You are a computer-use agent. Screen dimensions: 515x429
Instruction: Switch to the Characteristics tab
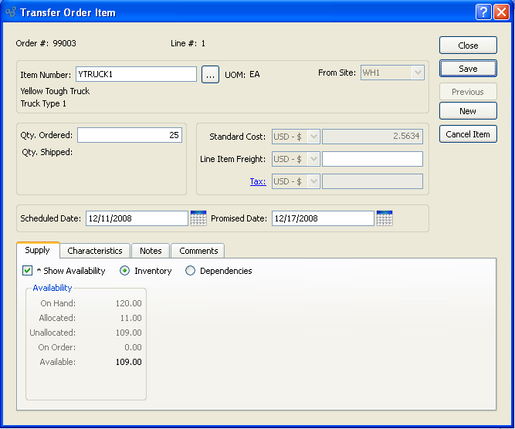tap(95, 251)
